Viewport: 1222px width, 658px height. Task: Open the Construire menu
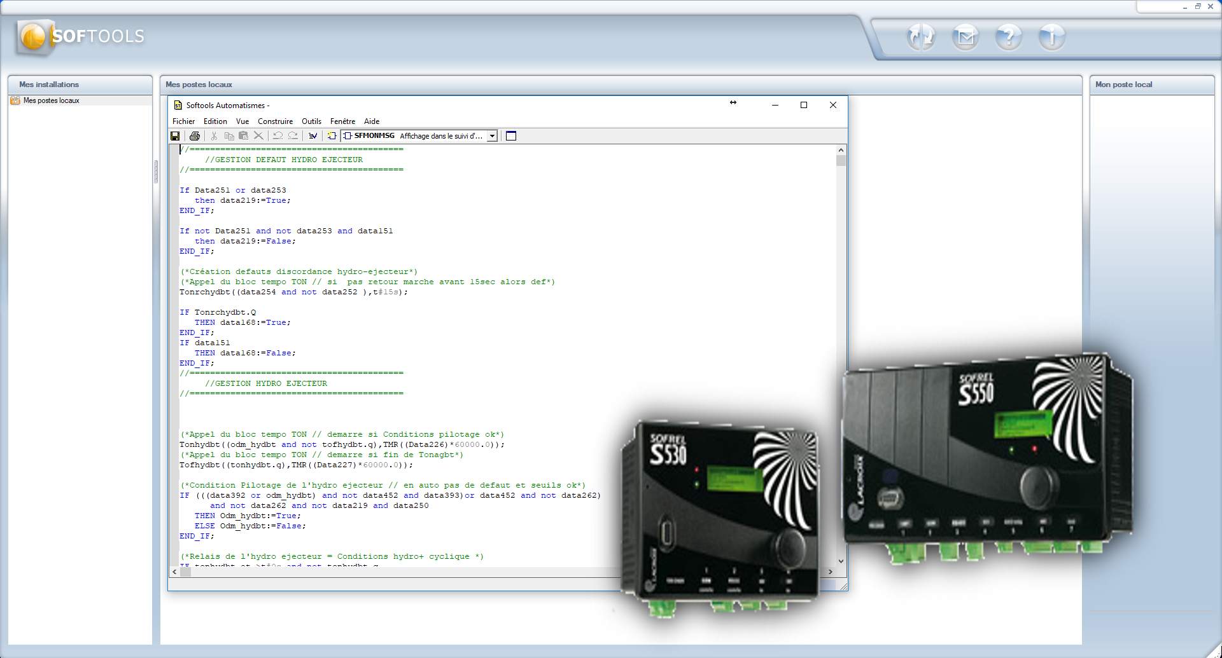[x=275, y=121]
